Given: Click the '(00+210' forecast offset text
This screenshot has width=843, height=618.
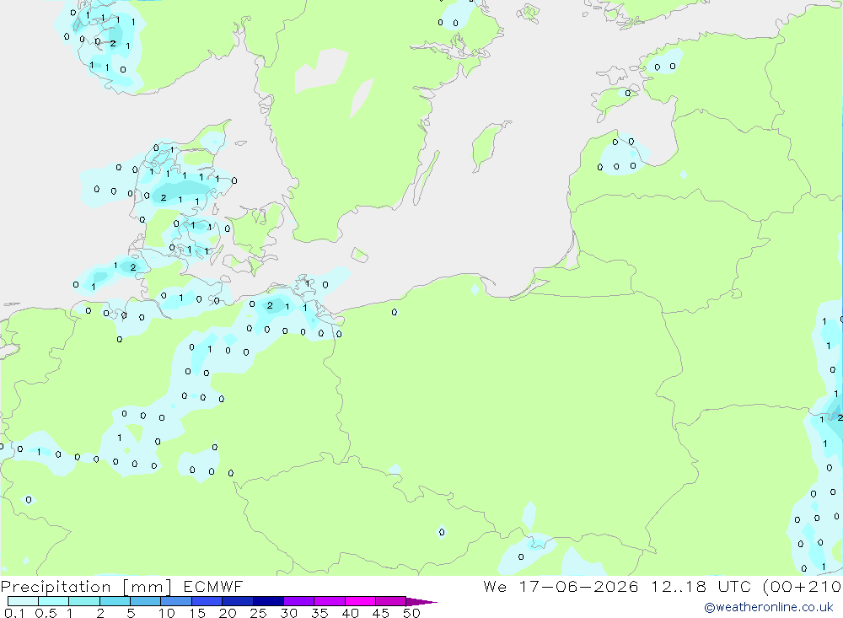Looking at the screenshot, I should pos(803,586).
